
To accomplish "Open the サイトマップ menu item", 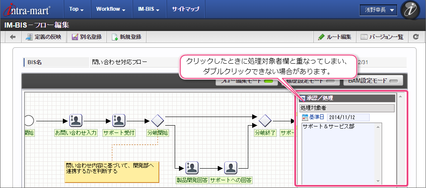I will (x=185, y=9).
